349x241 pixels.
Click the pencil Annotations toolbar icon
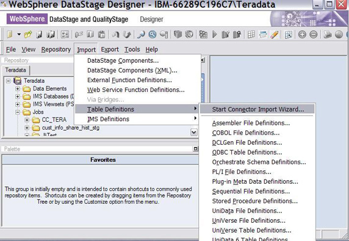pos(275,35)
